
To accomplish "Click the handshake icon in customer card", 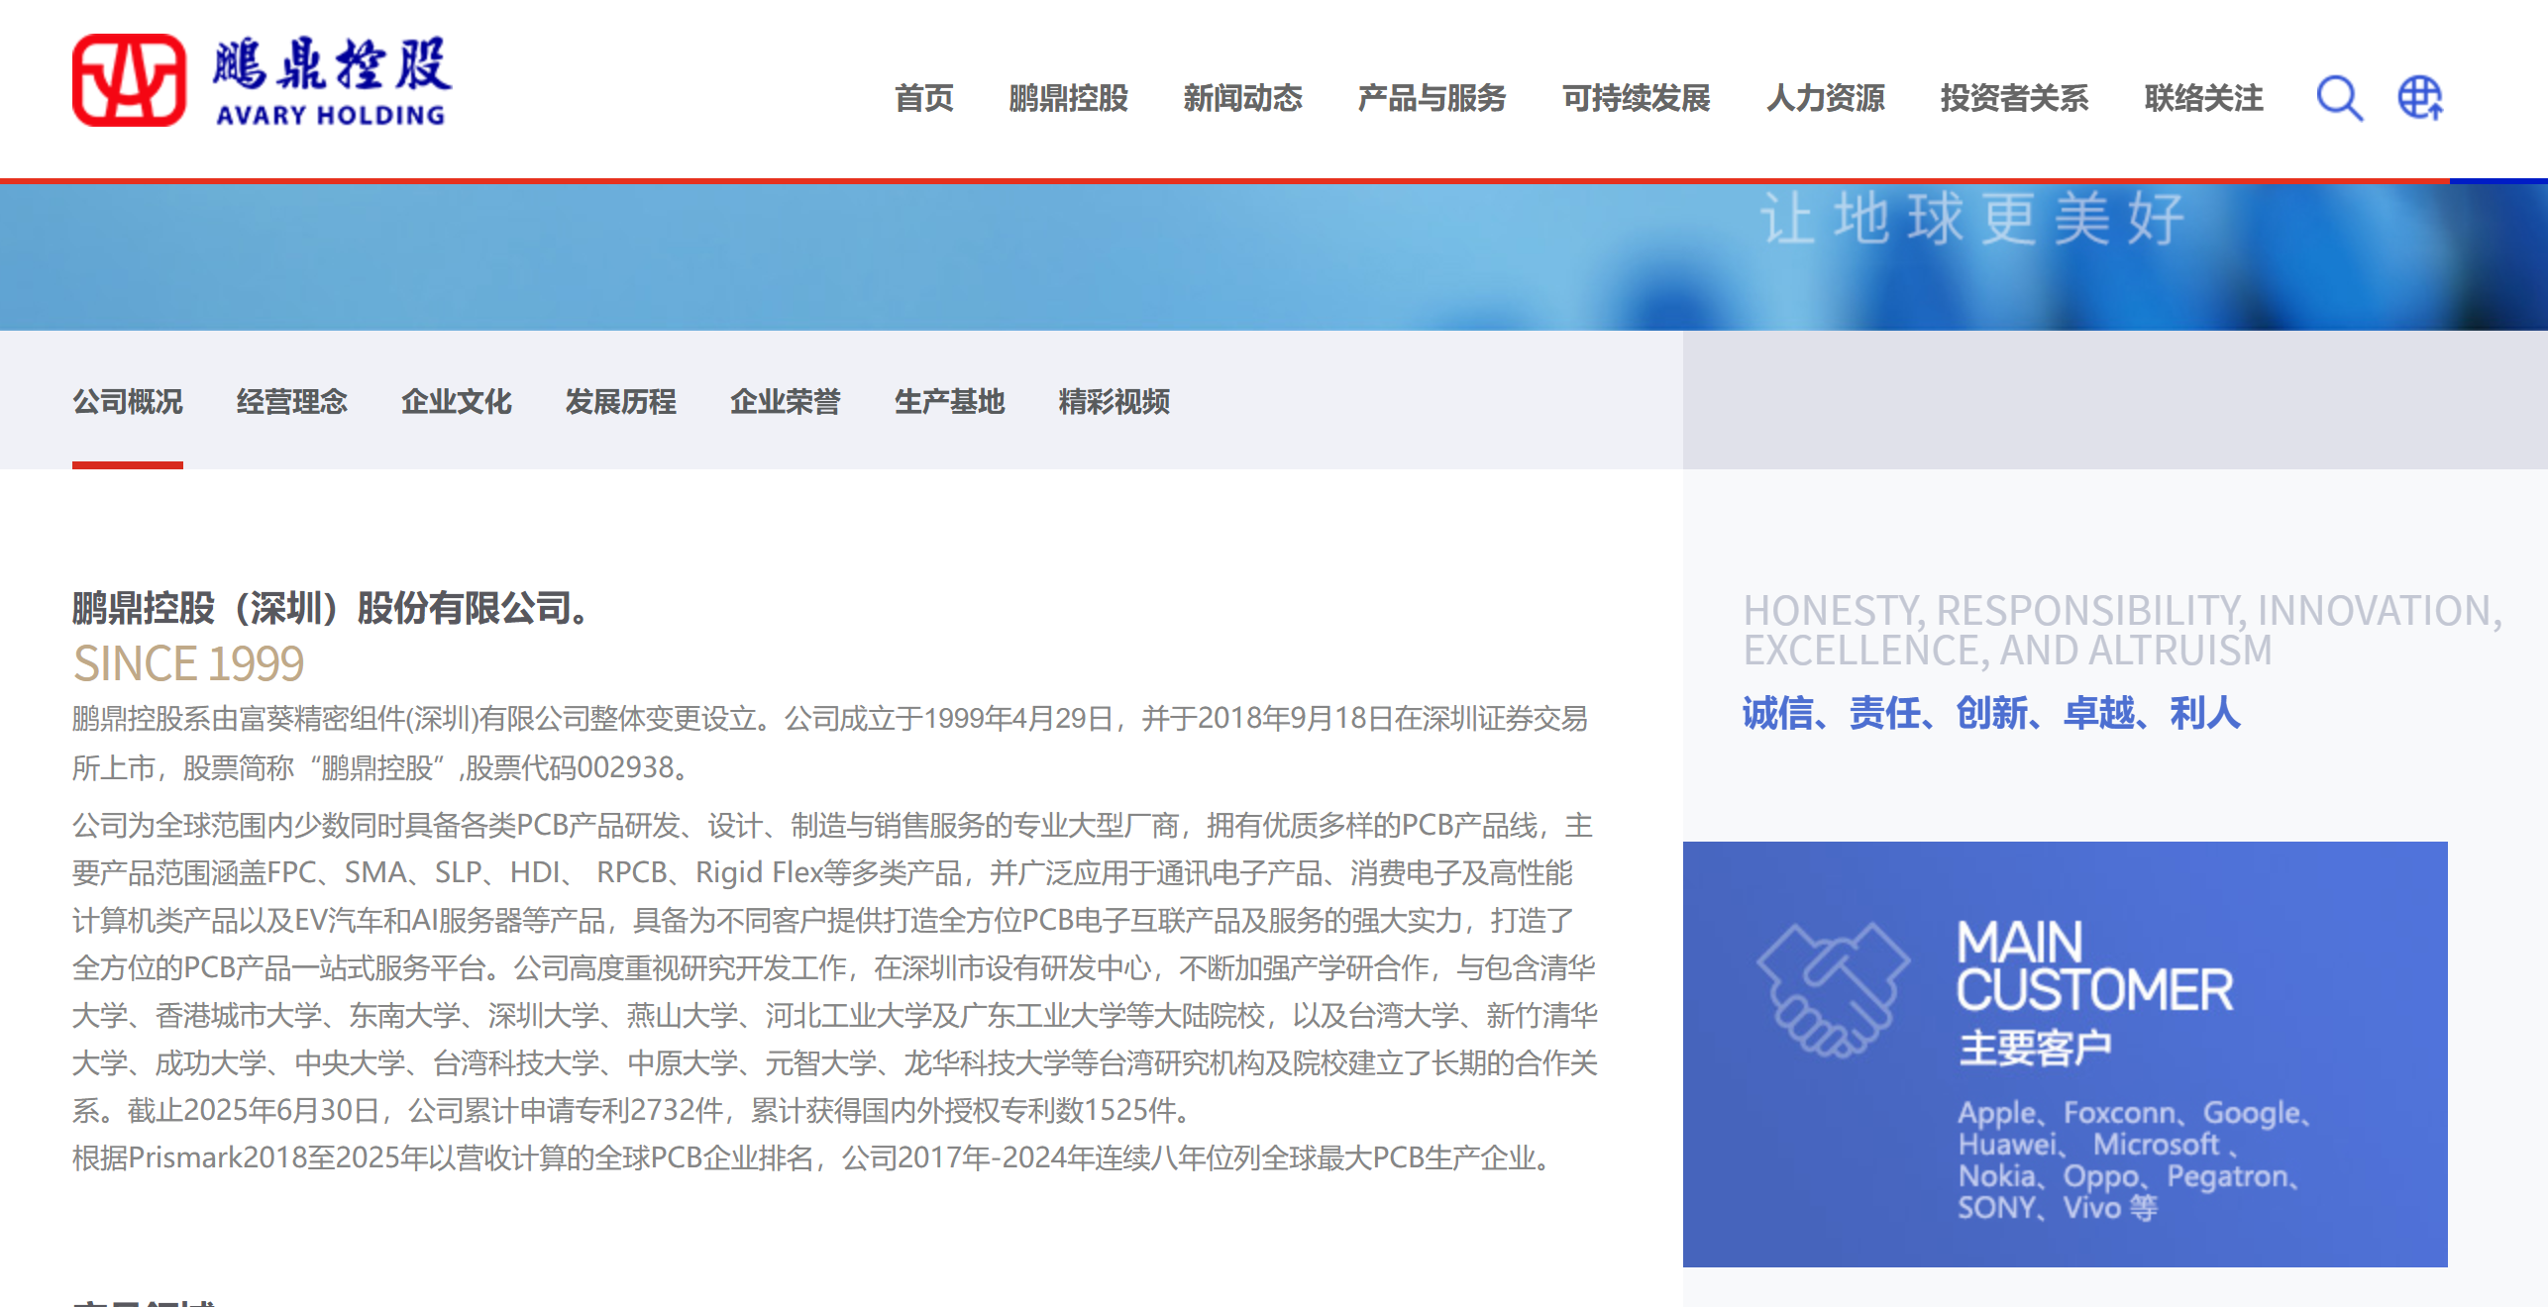I will pyautogui.click(x=1833, y=989).
